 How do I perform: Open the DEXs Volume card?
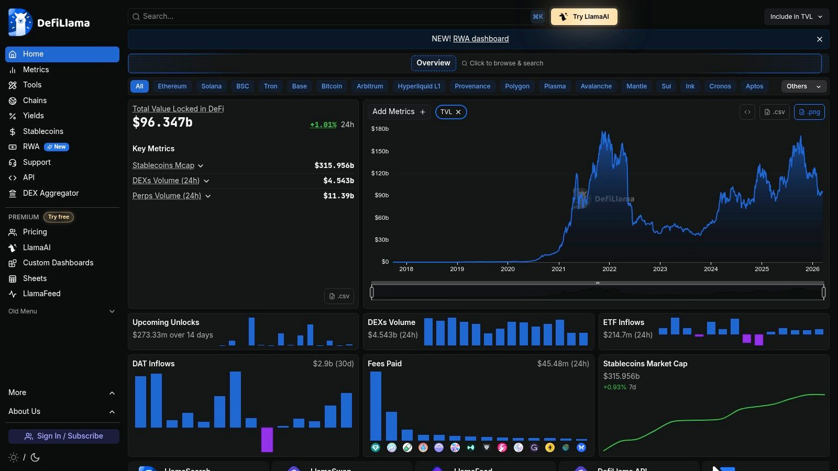[479, 331]
